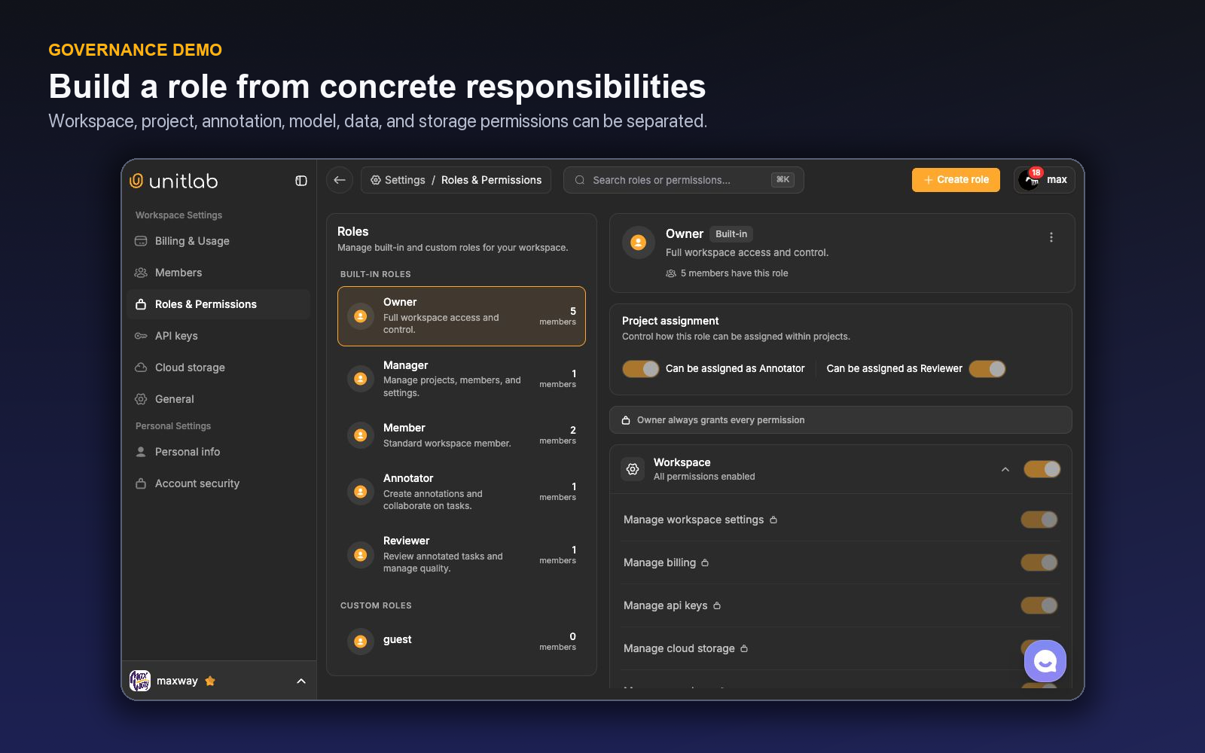Click the 'Project assignment' heading
The height and width of the screenshot is (753, 1205).
pos(670,321)
